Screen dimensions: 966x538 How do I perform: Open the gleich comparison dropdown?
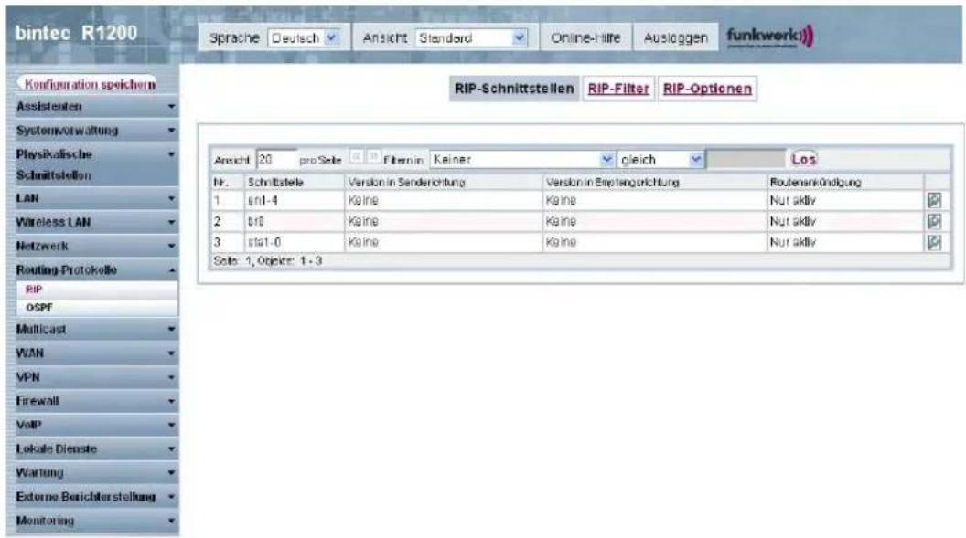click(x=660, y=160)
